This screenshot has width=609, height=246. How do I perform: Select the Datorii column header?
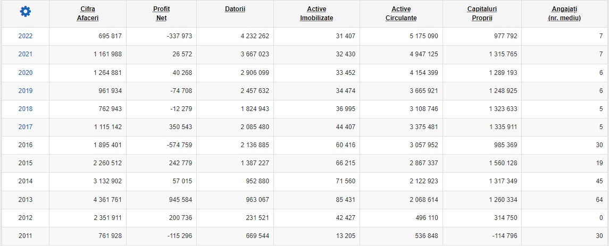pos(235,10)
